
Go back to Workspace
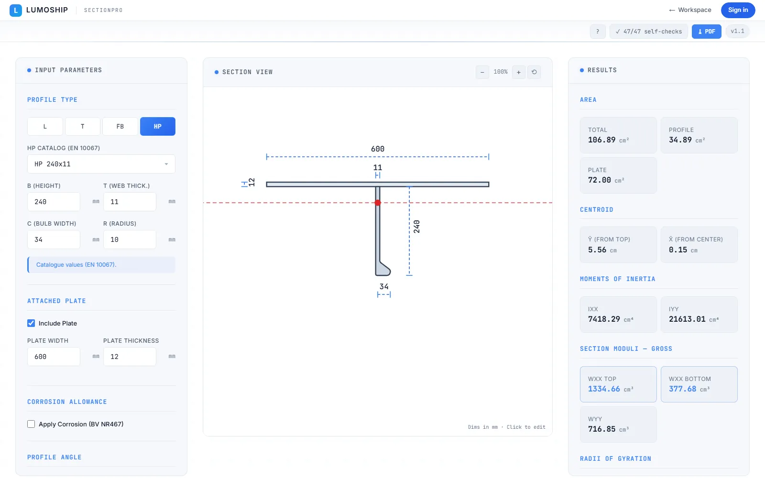pyautogui.click(x=690, y=10)
